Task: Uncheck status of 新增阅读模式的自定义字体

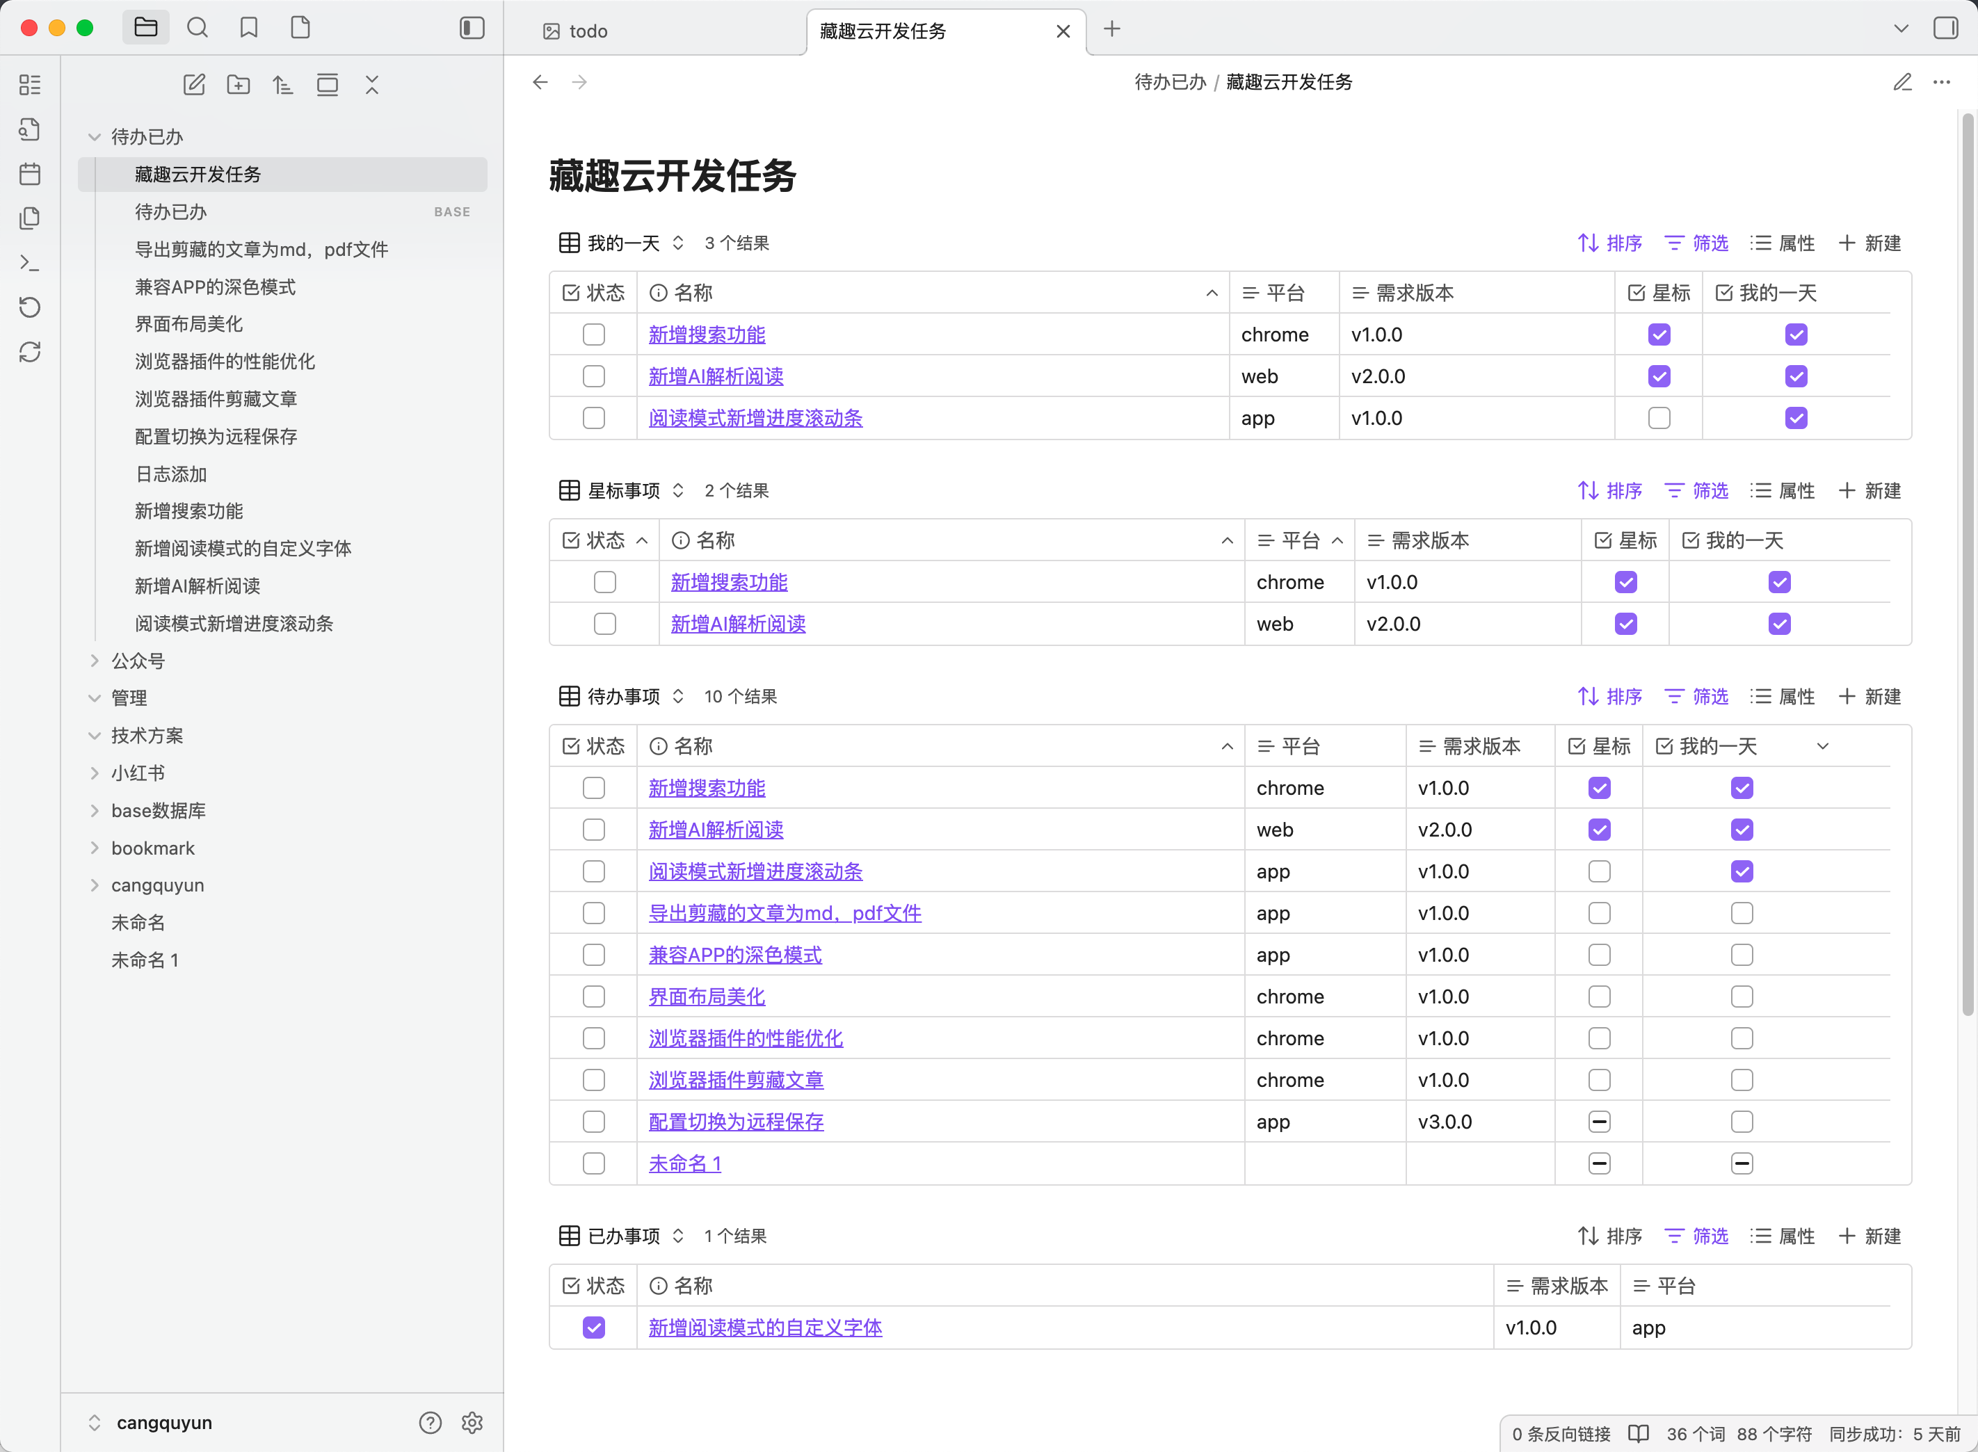Action: [x=593, y=1328]
